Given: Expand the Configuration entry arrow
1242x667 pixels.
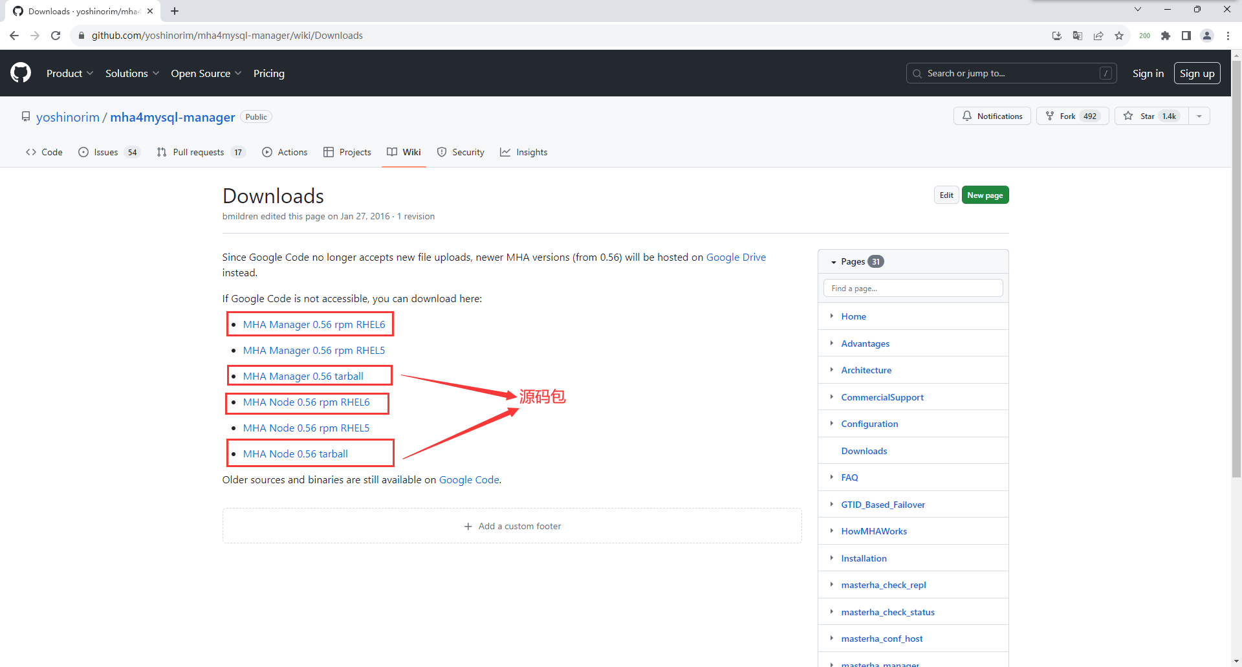Looking at the screenshot, I should pos(832,423).
